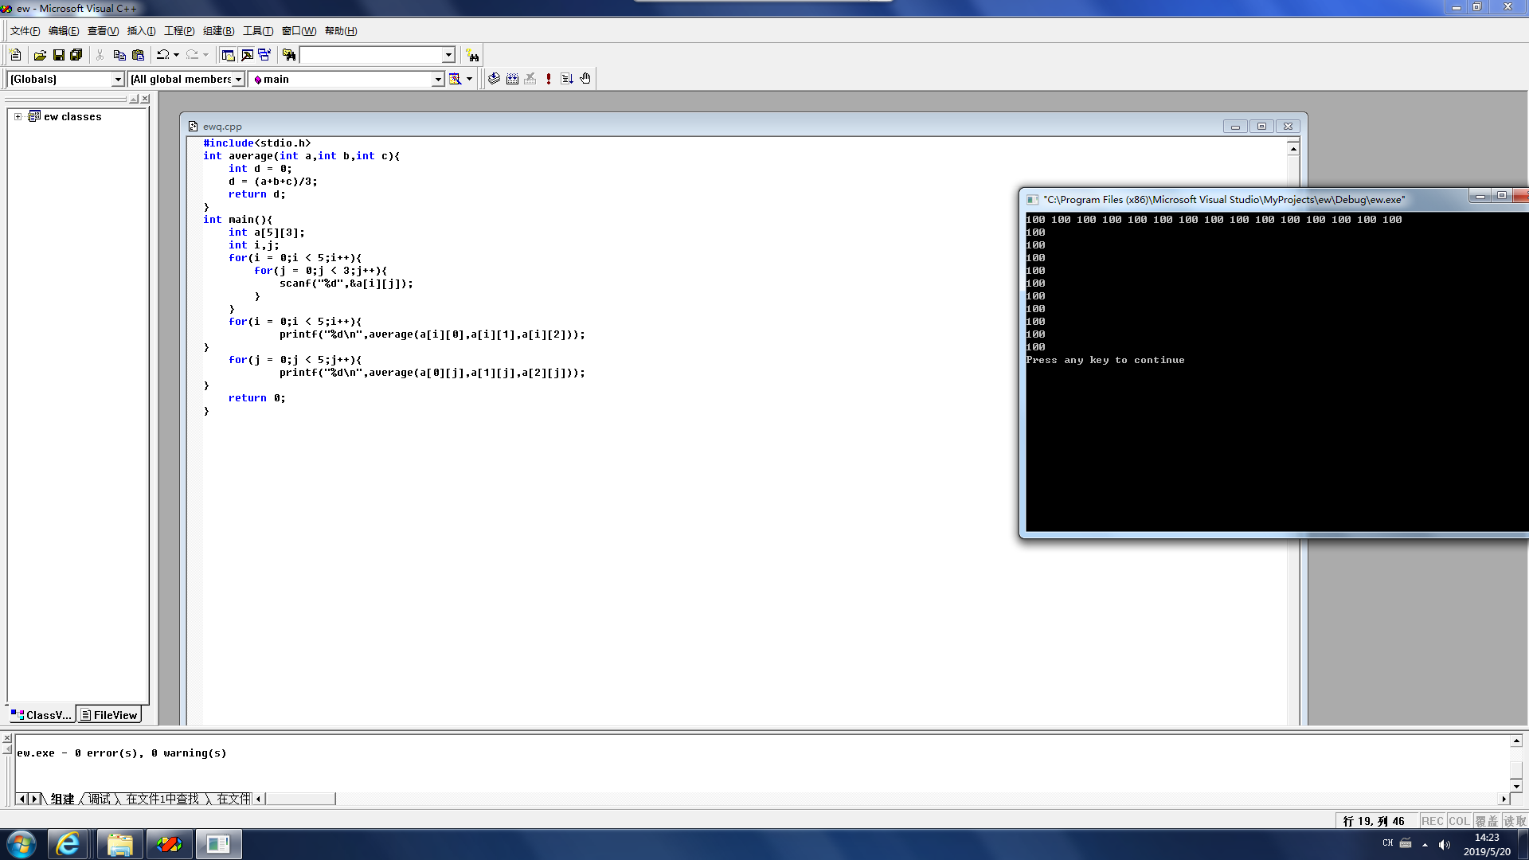Toggle the Window List button

[x=264, y=55]
